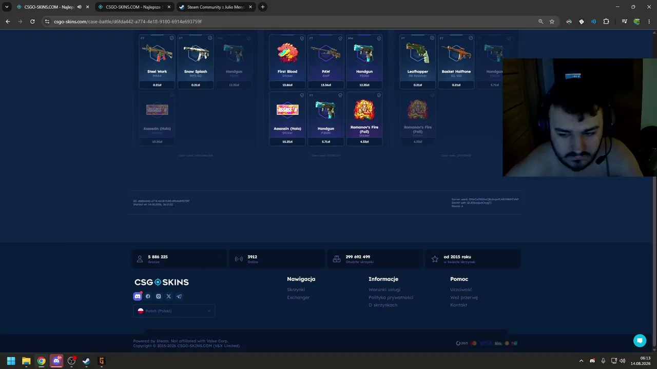Open Steam from the taskbar
The height and width of the screenshot is (369, 657).
coord(86,361)
